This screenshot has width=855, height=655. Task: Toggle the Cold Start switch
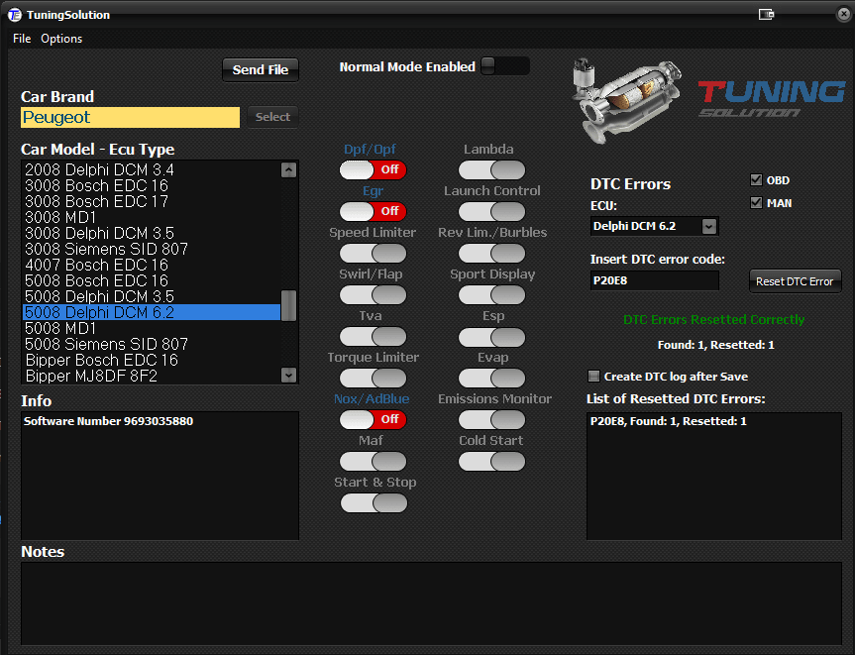[x=491, y=462]
